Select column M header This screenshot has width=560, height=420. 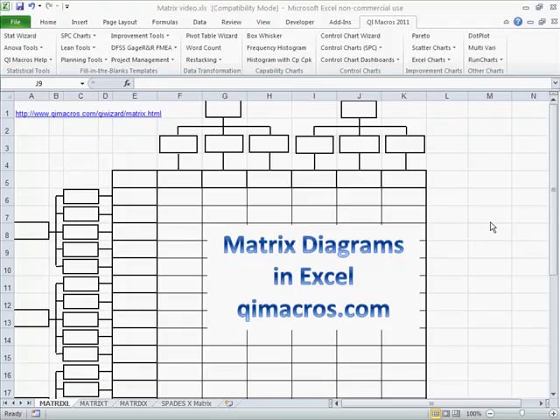pyautogui.click(x=490, y=96)
